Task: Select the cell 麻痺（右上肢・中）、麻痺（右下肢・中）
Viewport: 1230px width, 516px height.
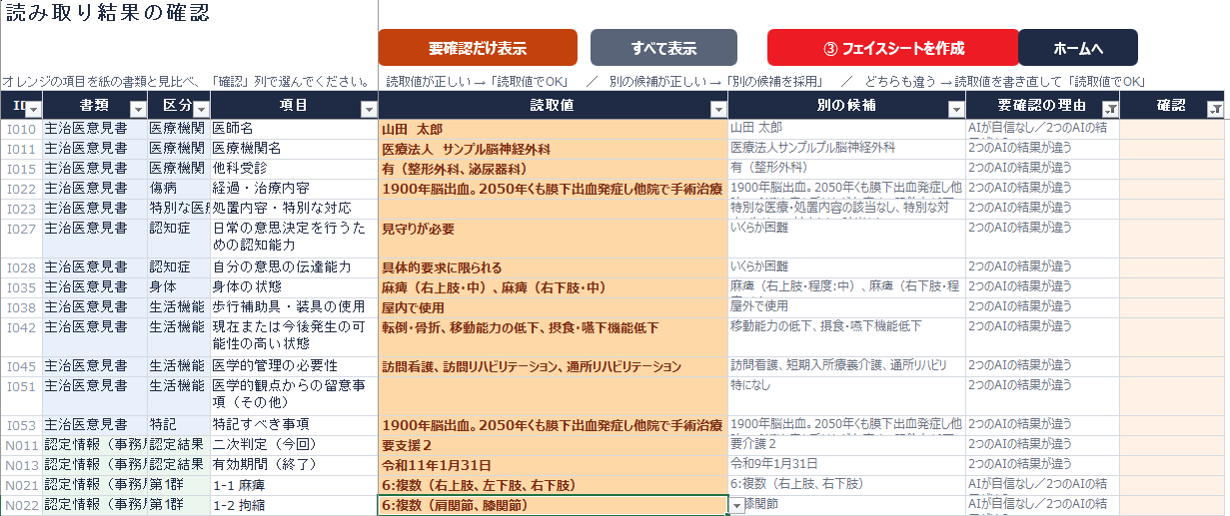Action: (553, 287)
